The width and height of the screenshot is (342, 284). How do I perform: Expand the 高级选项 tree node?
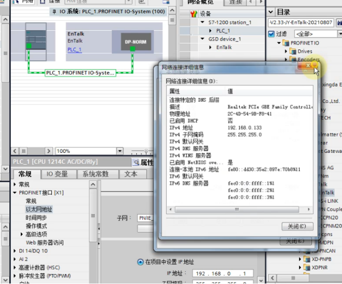tap(22, 234)
